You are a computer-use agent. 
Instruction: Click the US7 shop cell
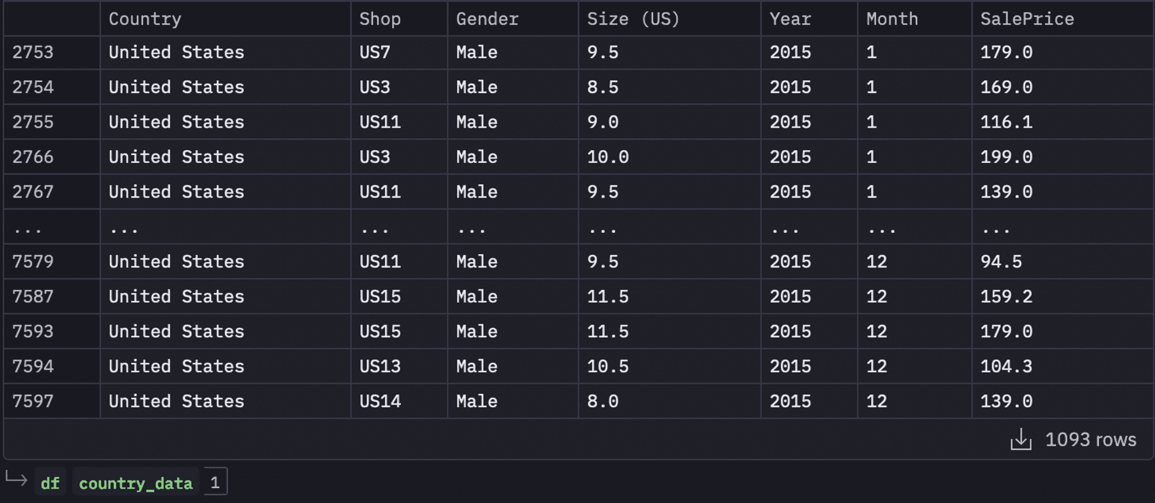[x=375, y=53]
